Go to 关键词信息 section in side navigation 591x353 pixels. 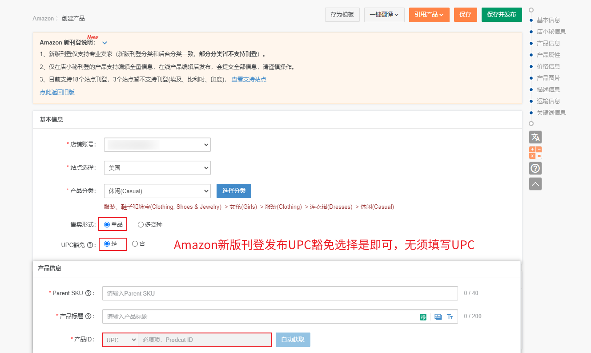(551, 113)
